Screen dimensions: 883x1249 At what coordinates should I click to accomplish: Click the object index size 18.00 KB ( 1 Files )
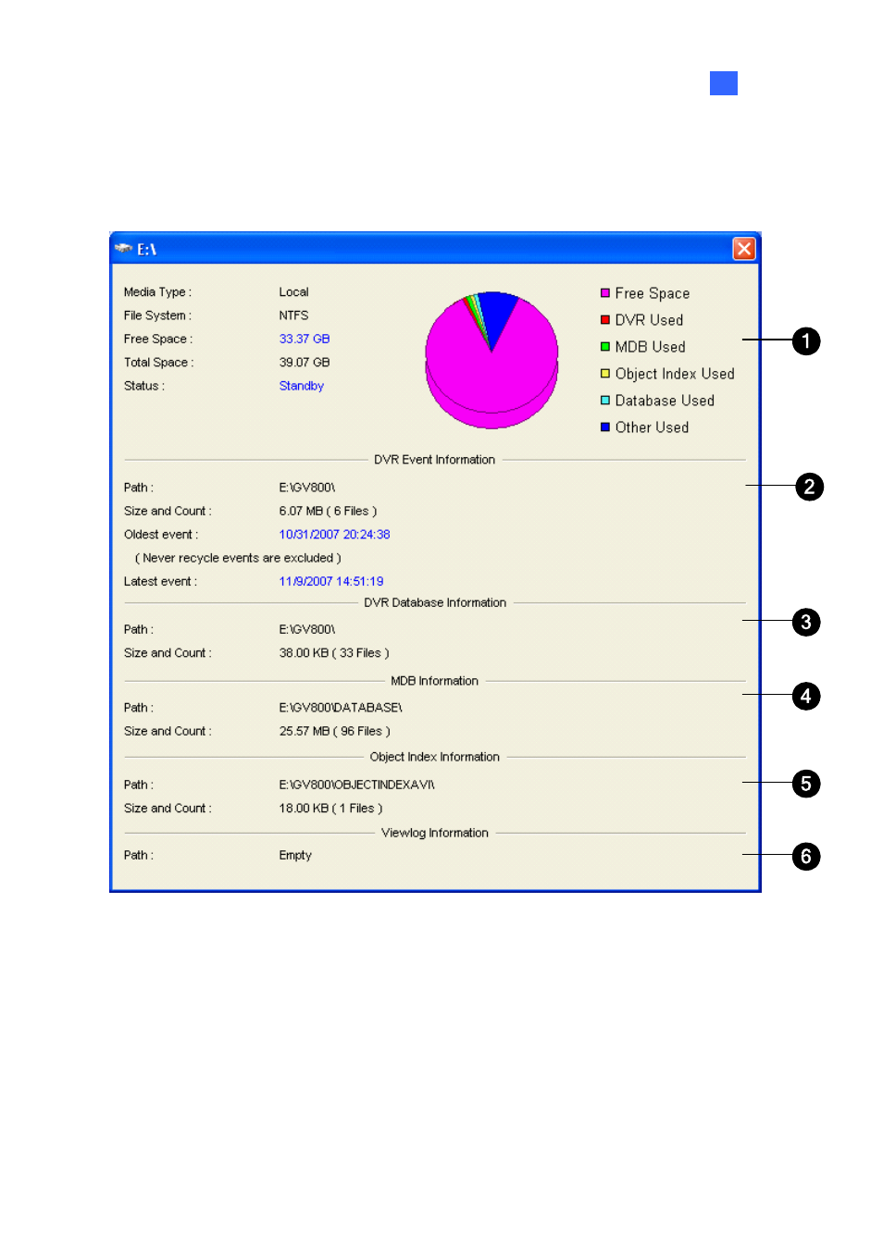(x=330, y=809)
